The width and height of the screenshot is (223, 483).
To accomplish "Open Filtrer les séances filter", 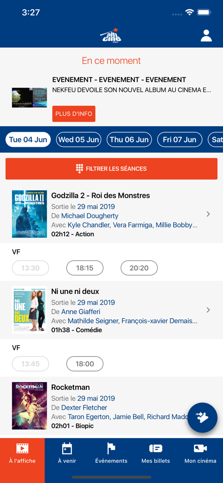I will click(x=111, y=169).
